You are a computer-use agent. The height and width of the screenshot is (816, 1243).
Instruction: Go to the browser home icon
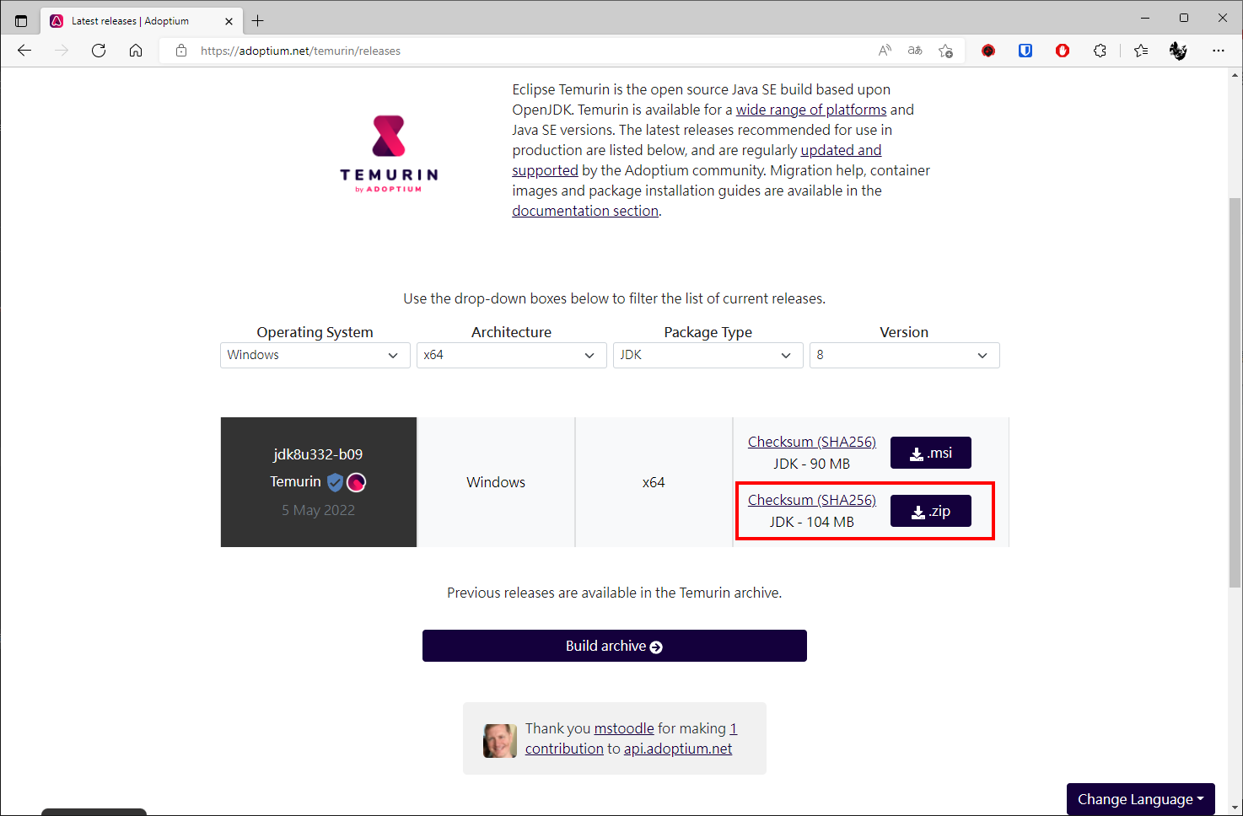tap(136, 51)
